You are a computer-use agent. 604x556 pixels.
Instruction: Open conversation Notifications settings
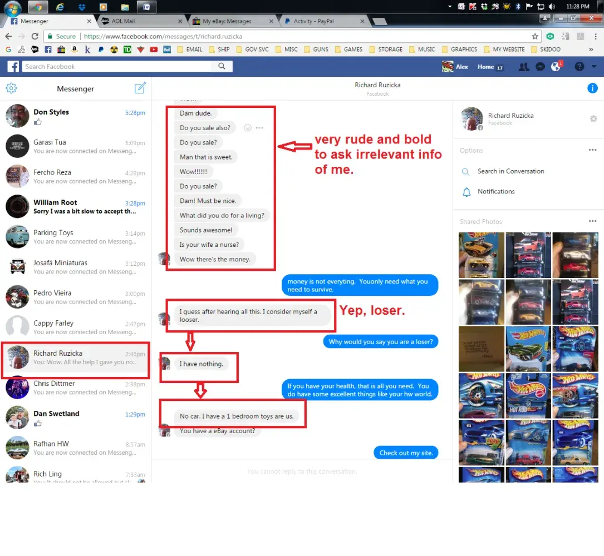pyautogui.click(x=496, y=191)
